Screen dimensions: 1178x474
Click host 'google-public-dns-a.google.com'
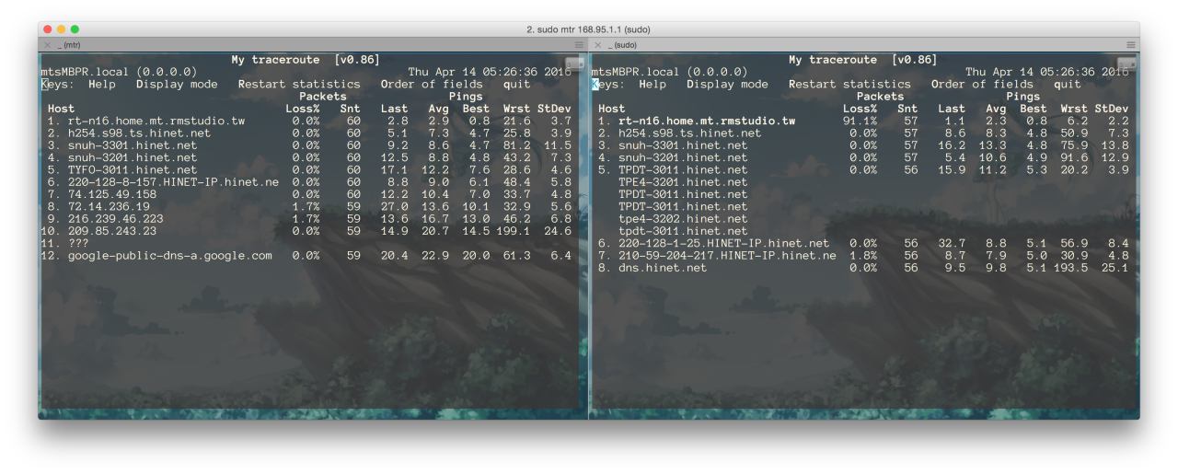tap(170, 256)
